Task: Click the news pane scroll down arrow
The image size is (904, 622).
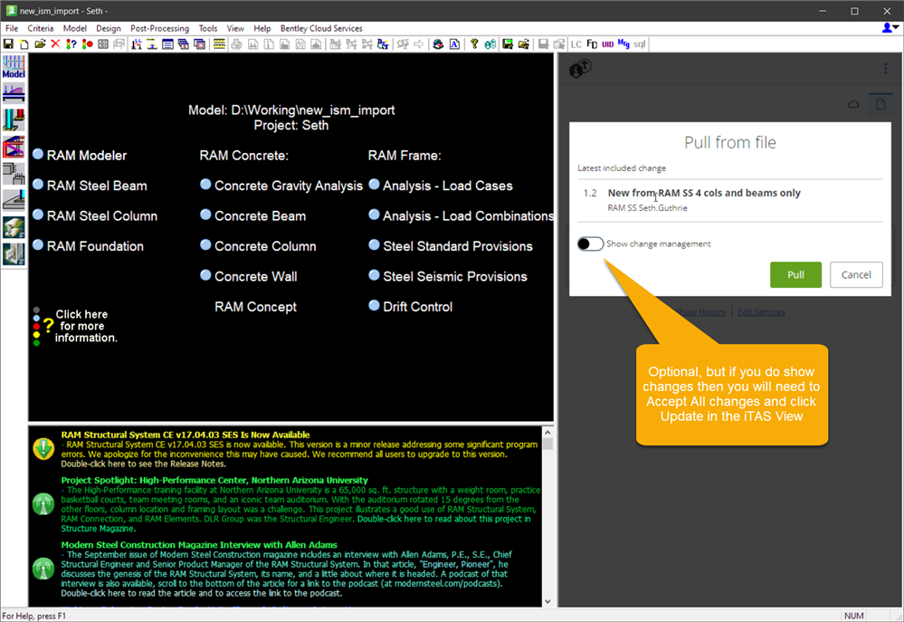Action: (547, 601)
